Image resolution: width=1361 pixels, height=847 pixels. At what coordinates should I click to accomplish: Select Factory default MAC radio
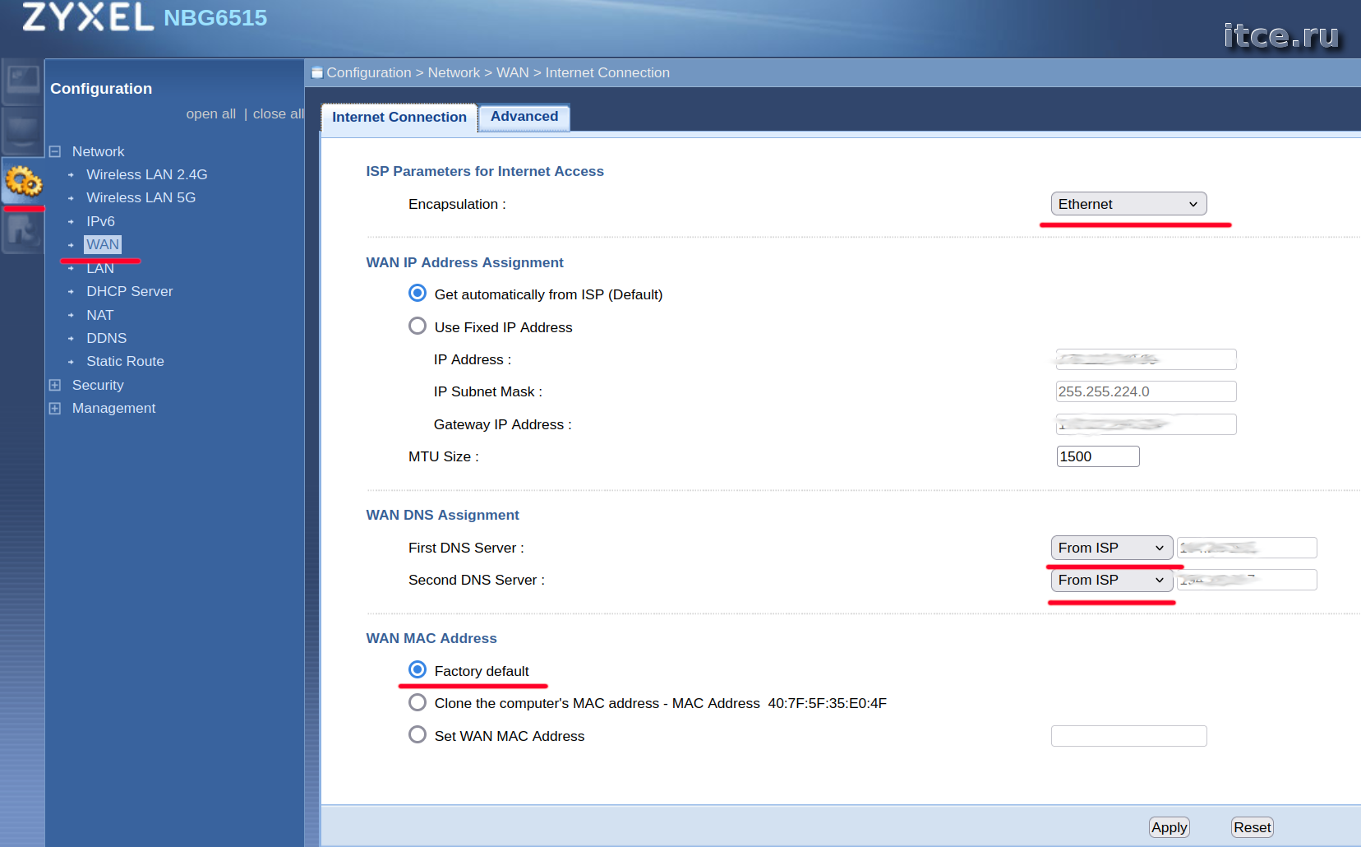(418, 670)
